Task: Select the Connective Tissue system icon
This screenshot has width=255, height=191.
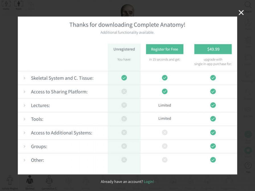Action: (x=49, y=181)
